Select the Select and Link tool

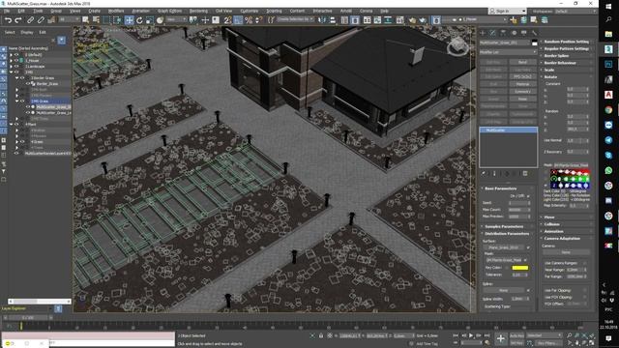tap(30, 19)
